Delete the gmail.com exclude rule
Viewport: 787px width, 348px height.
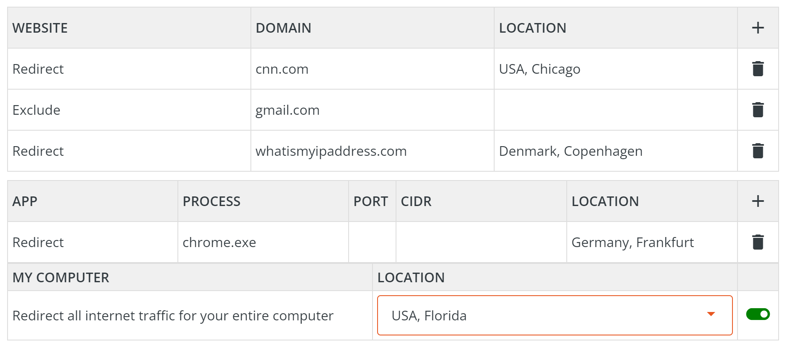(758, 109)
